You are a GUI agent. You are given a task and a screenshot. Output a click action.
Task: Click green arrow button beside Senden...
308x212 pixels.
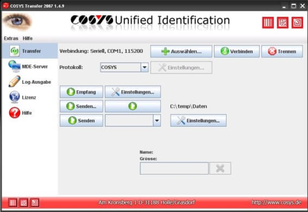point(133,107)
